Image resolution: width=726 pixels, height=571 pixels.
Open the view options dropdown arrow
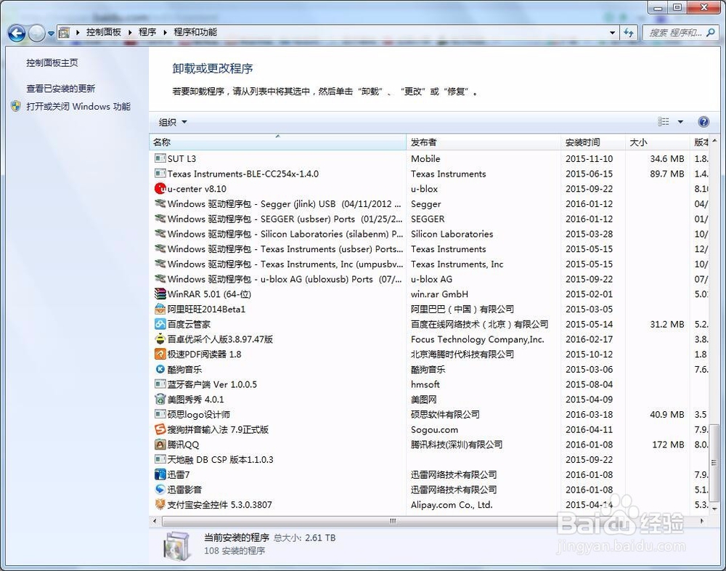(680, 122)
